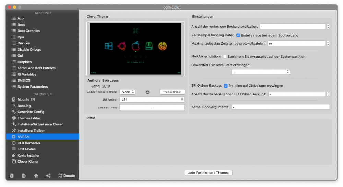Click the EFI Ordner Backups count field
343x187 pixels.
click(x=297, y=94)
